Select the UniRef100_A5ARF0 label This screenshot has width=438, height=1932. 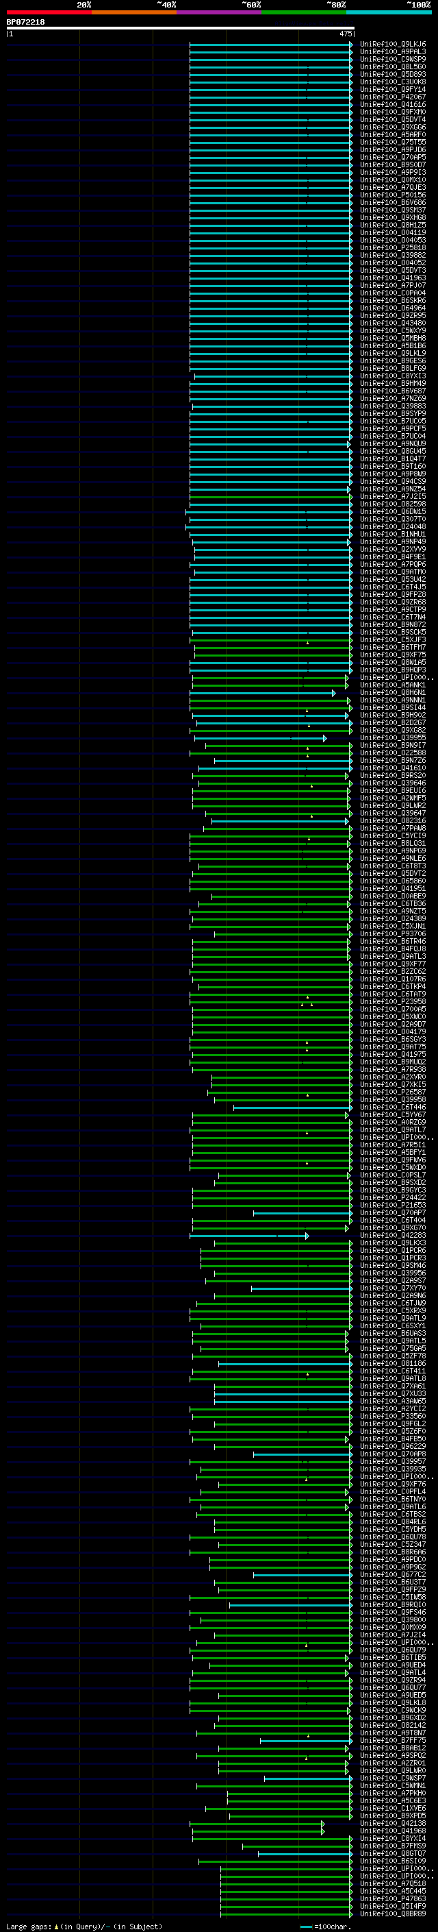pyautogui.click(x=393, y=135)
